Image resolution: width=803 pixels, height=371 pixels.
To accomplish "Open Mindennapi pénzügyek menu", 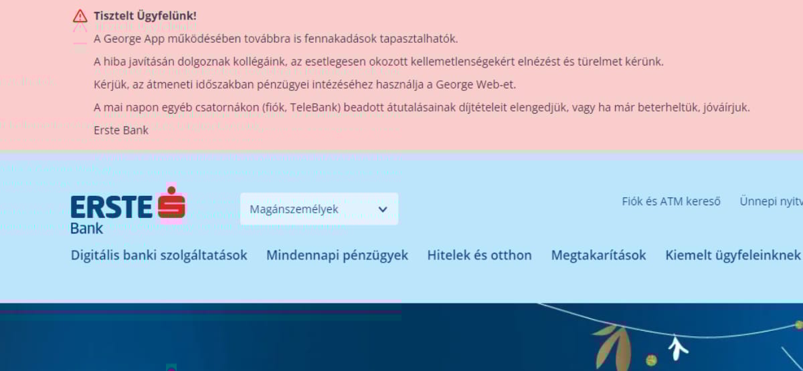I will tap(337, 255).
